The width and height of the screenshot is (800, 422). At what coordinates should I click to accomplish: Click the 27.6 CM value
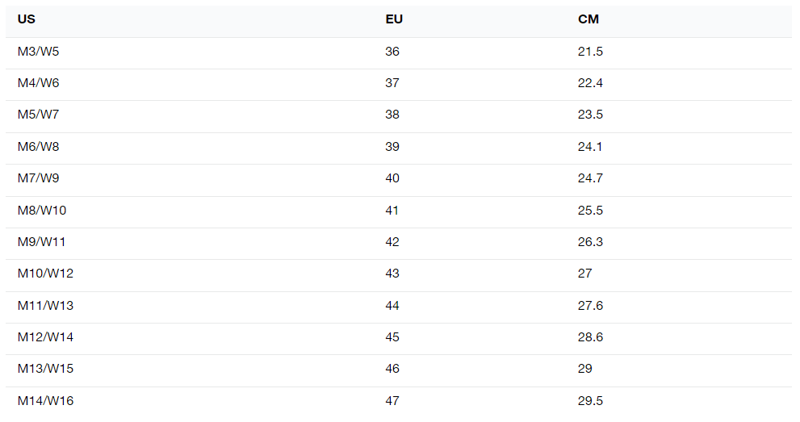(x=590, y=306)
